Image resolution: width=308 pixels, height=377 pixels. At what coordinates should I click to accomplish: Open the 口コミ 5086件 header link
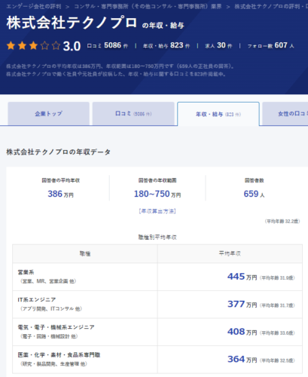(108, 45)
